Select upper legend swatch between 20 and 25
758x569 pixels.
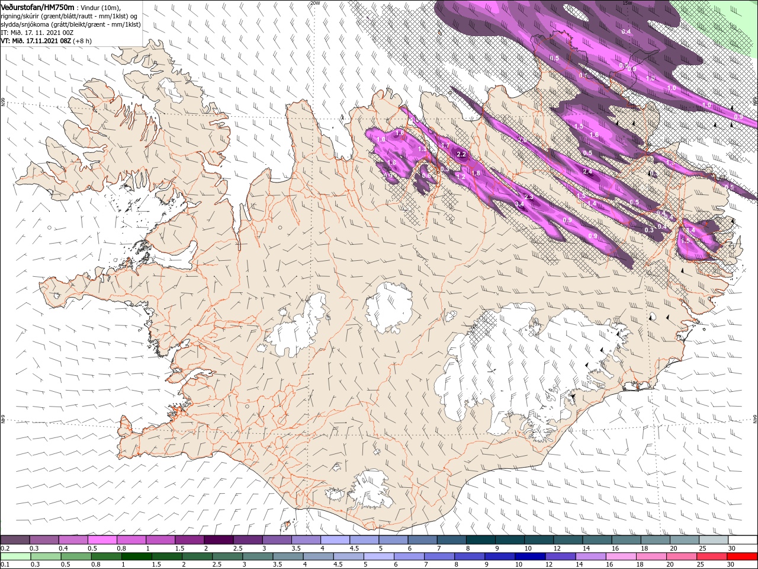coord(685,539)
